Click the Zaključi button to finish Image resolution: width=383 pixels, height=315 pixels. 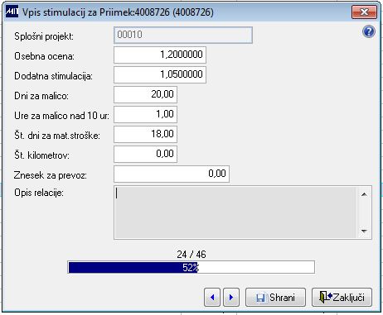pyautogui.click(x=342, y=298)
